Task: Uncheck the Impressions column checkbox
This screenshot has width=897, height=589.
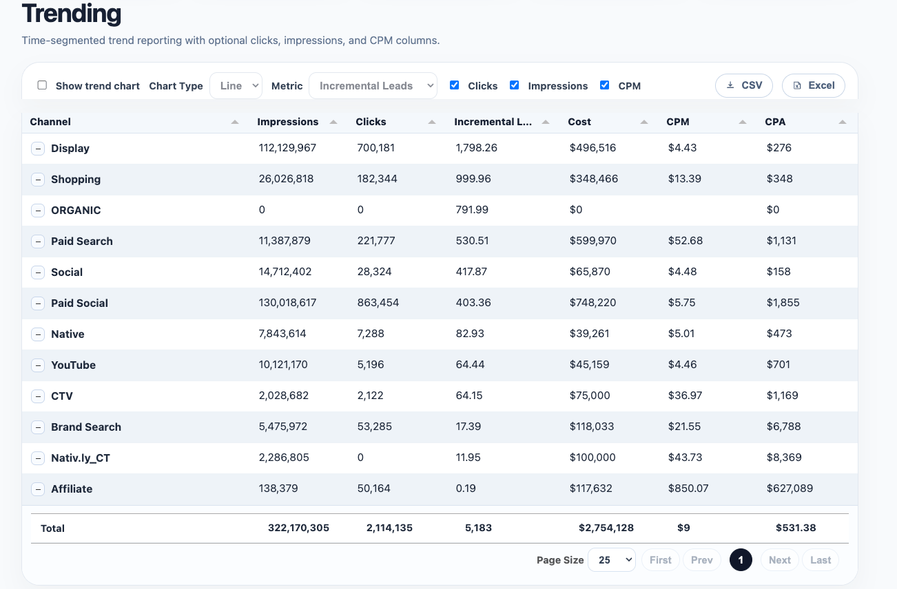Action: pyautogui.click(x=514, y=85)
